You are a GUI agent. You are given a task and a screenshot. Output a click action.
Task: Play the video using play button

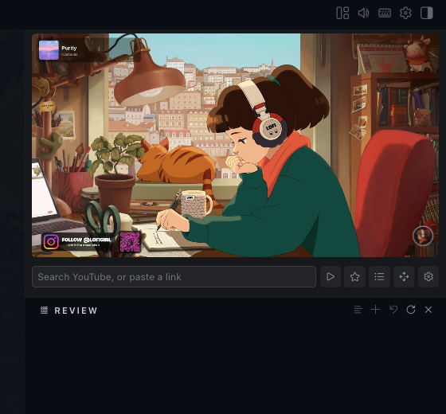pos(331,277)
